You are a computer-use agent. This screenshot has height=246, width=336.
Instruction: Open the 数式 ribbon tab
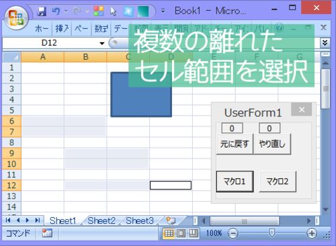click(x=101, y=29)
